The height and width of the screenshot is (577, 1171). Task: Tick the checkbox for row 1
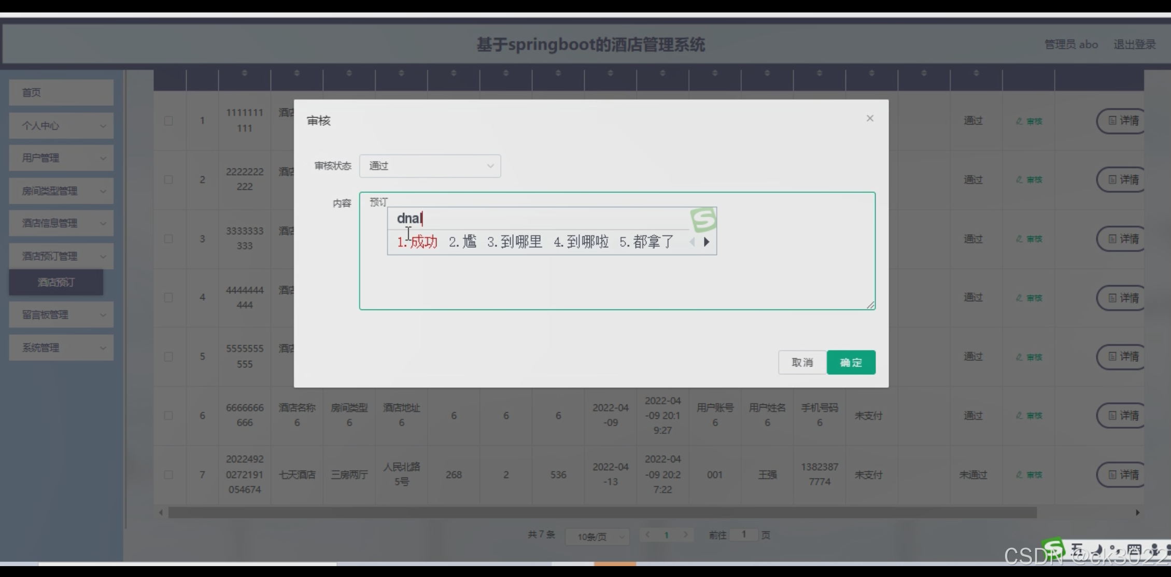(168, 121)
